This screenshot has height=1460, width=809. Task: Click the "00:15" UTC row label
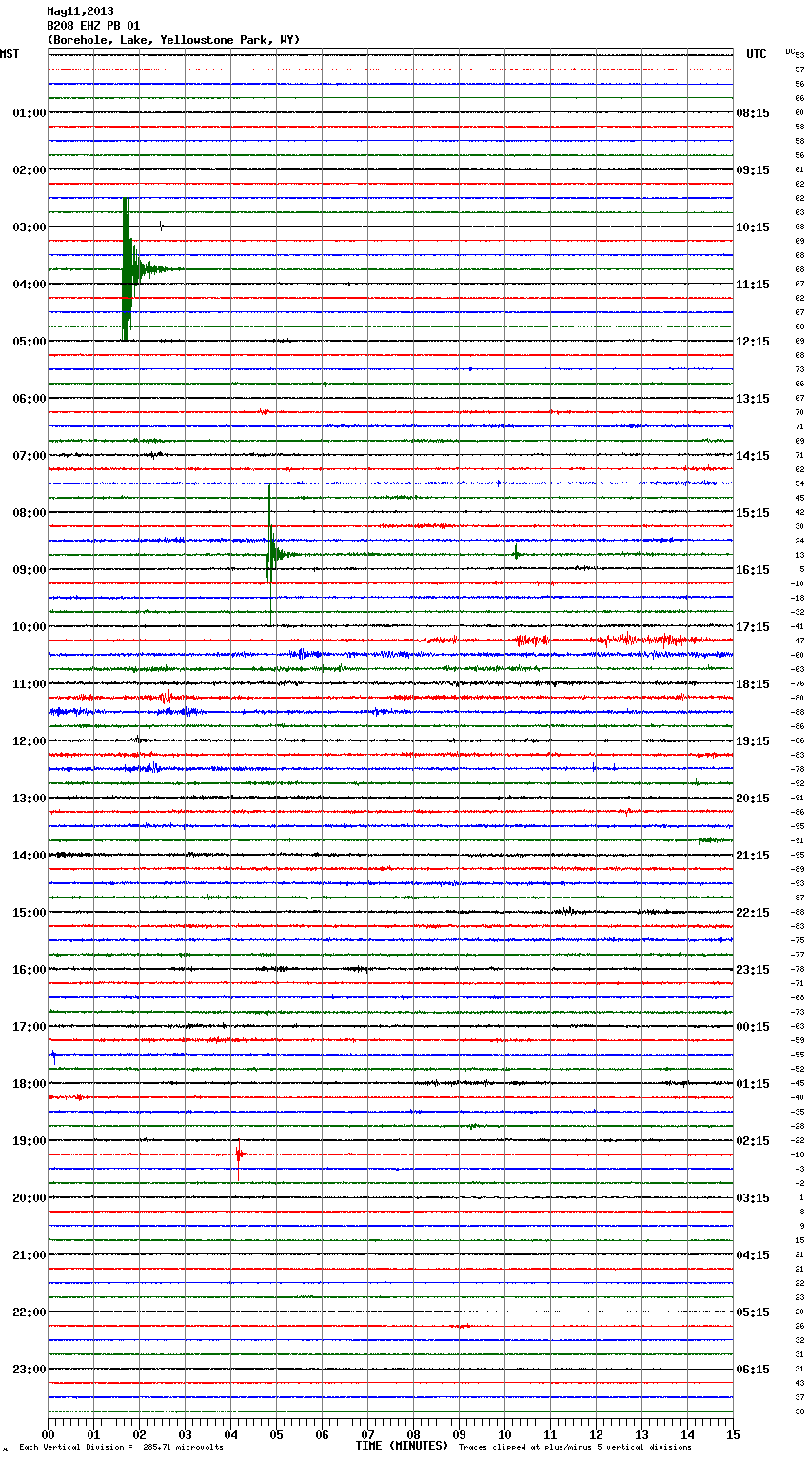tap(753, 1027)
